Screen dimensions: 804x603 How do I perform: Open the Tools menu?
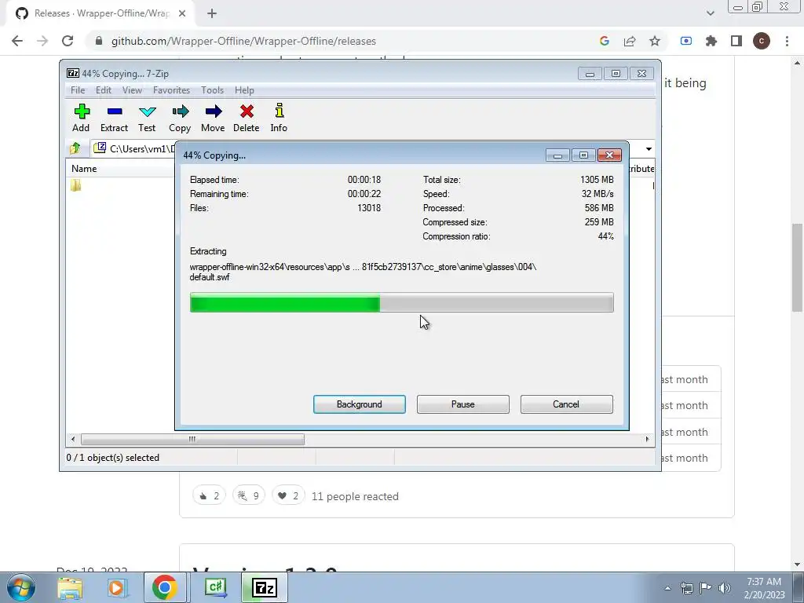pyautogui.click(x=212, y=90)
